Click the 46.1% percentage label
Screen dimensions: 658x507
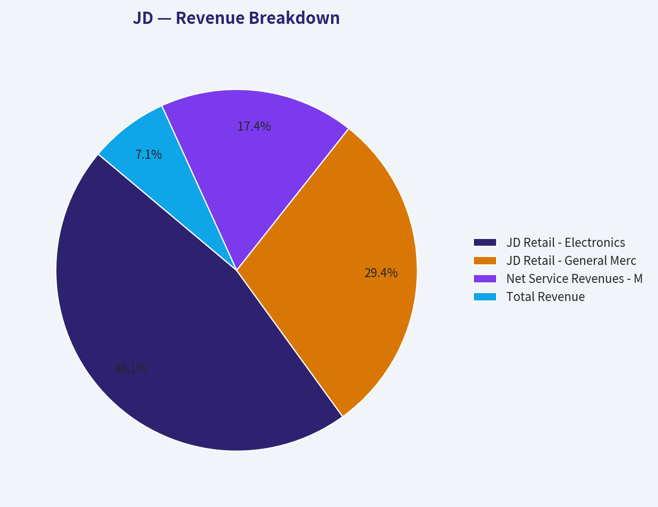[x=131, y=368]
